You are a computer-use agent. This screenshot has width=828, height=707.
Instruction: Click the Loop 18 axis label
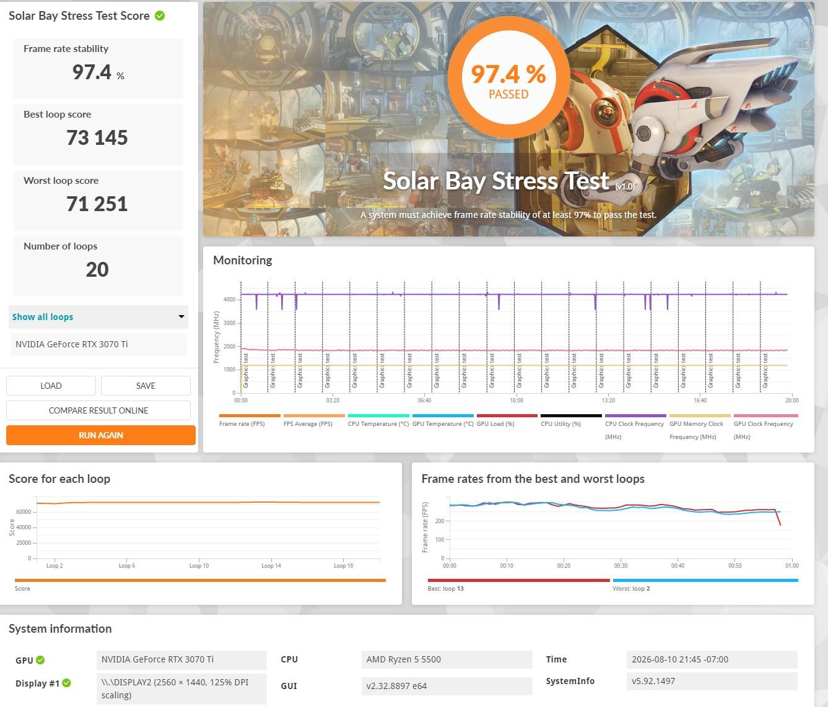(344, 566)
